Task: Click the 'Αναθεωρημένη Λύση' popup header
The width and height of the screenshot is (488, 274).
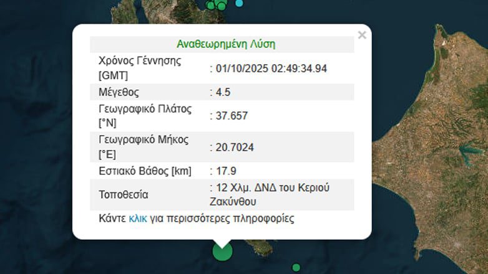Action: pyautogui.click(x=225, y=44)
